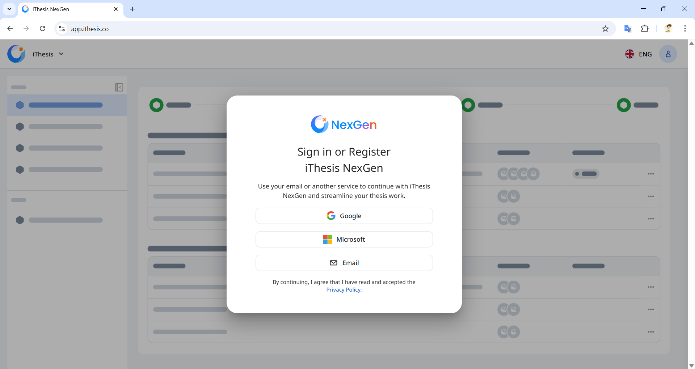The width and height of the screenshot is (695, 369).
Task: Choose Email sign-in option
Action: pos(344,263)
